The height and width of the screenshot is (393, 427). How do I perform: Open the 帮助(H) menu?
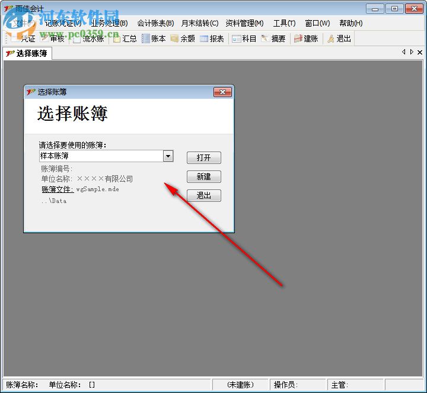350,23
